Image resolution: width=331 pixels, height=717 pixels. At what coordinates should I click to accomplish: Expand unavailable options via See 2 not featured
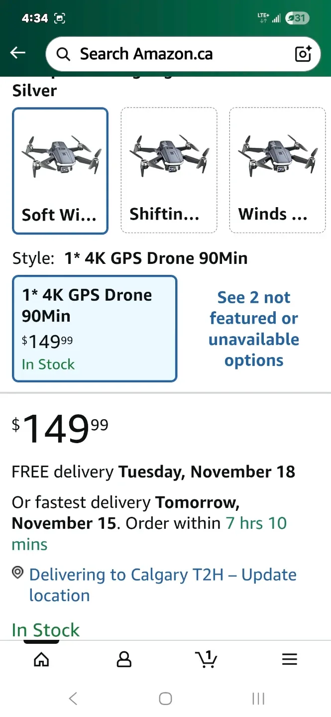coord(254,328)
